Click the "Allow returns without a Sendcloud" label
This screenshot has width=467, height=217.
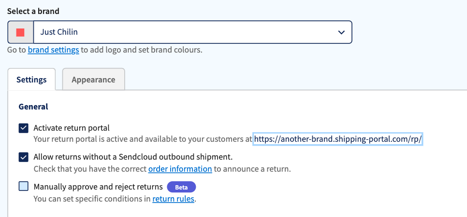tap(133, 157)
